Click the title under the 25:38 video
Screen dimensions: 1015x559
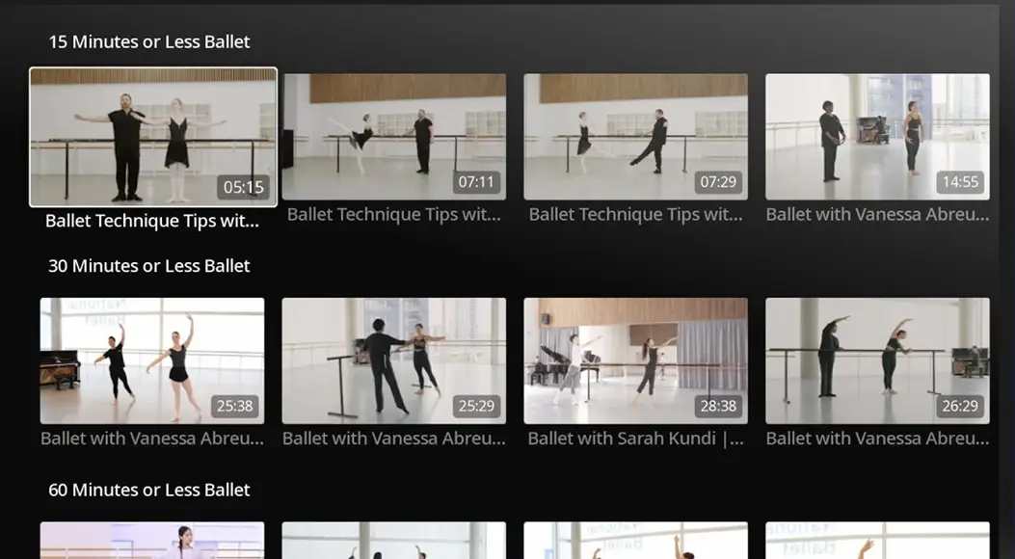pyautogui.click(x=152, y=438)
